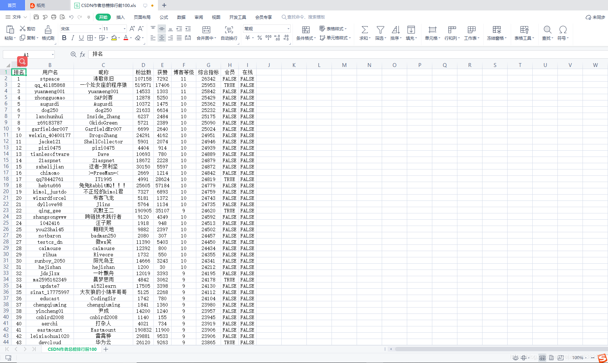
Task: Open the Data (数据) tab
Action: 181,17
